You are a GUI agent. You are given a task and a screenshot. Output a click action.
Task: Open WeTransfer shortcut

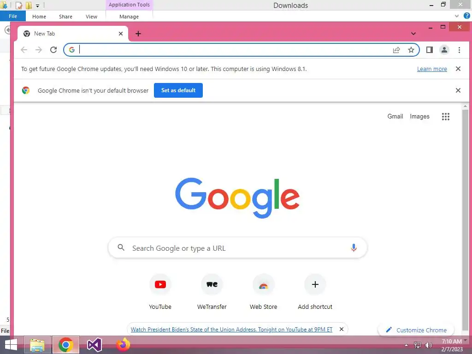pos(212,292)
